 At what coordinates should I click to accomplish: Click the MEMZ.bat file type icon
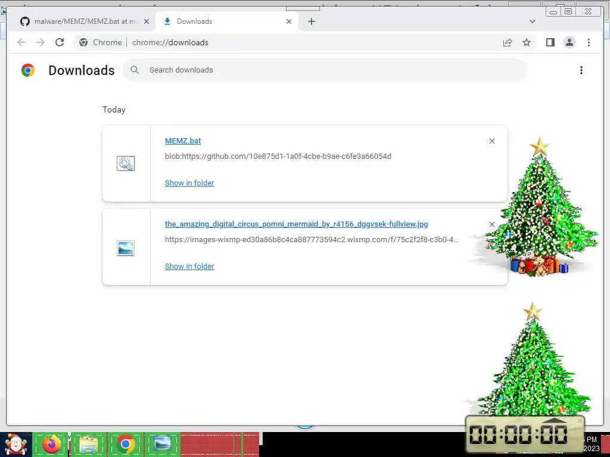tap(126, 164)
